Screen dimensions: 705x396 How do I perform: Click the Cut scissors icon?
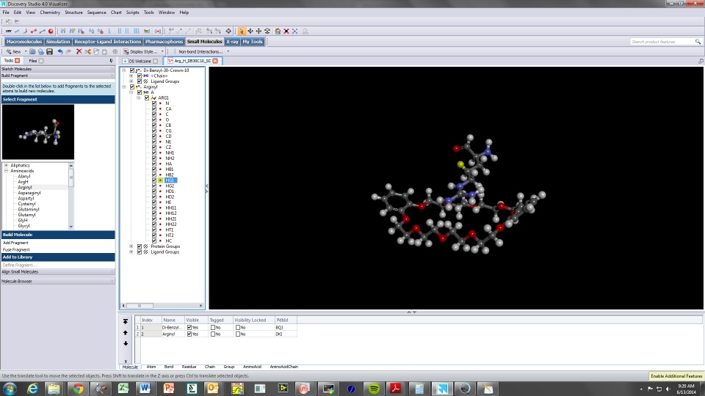(x=87, y=51)
